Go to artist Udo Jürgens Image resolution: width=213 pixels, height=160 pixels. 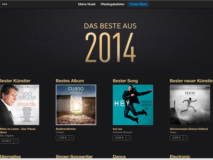coord(7,136)
